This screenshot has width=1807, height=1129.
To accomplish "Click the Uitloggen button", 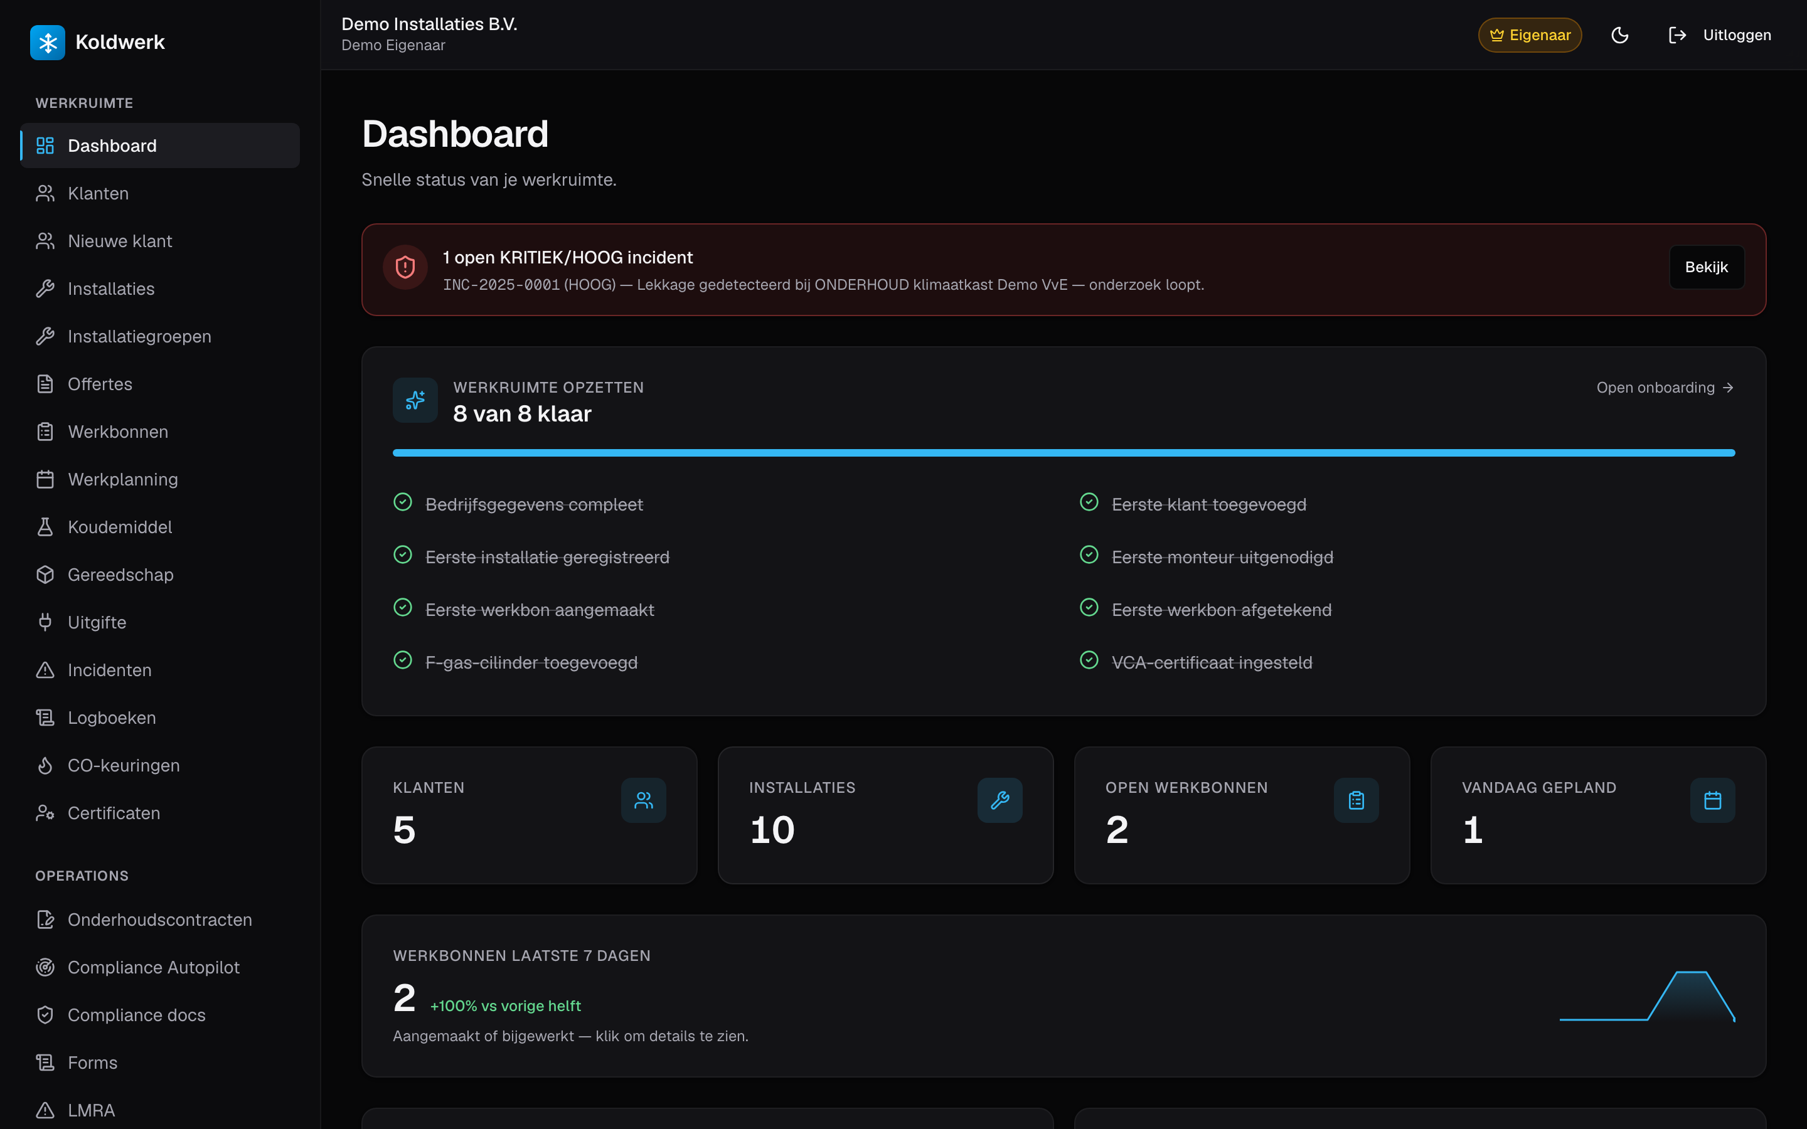I will (x=1720, y=35).
